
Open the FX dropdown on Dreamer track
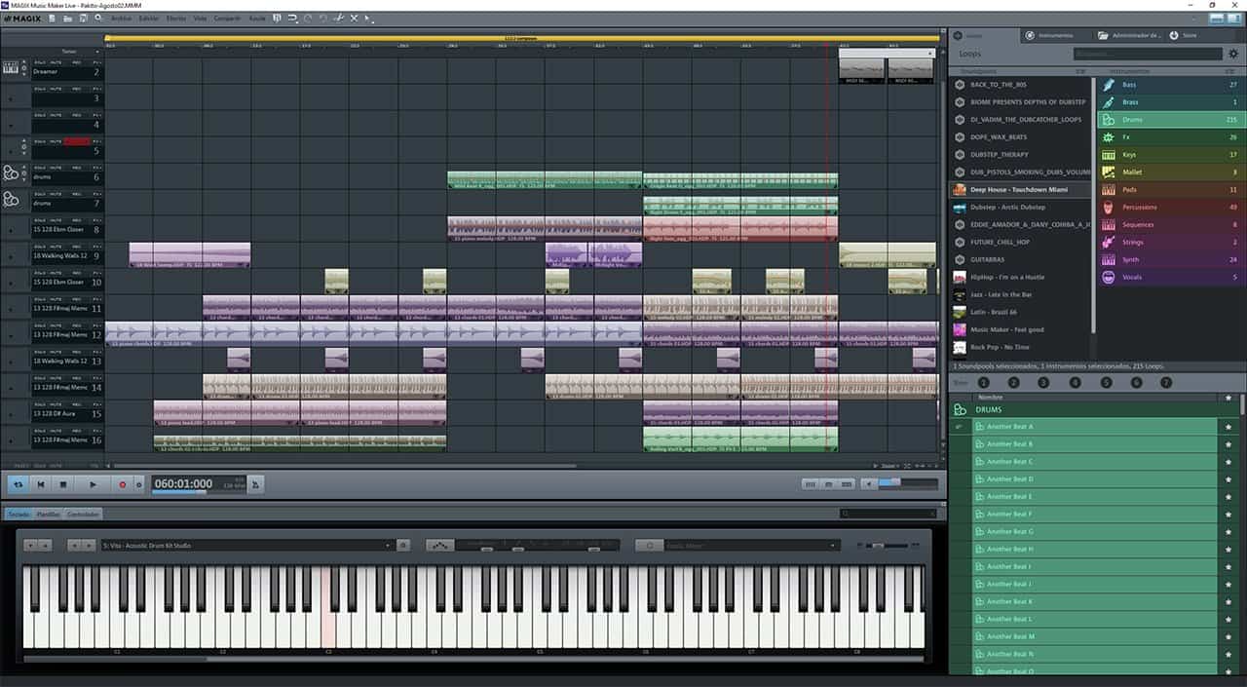click(x=97, y=62)
